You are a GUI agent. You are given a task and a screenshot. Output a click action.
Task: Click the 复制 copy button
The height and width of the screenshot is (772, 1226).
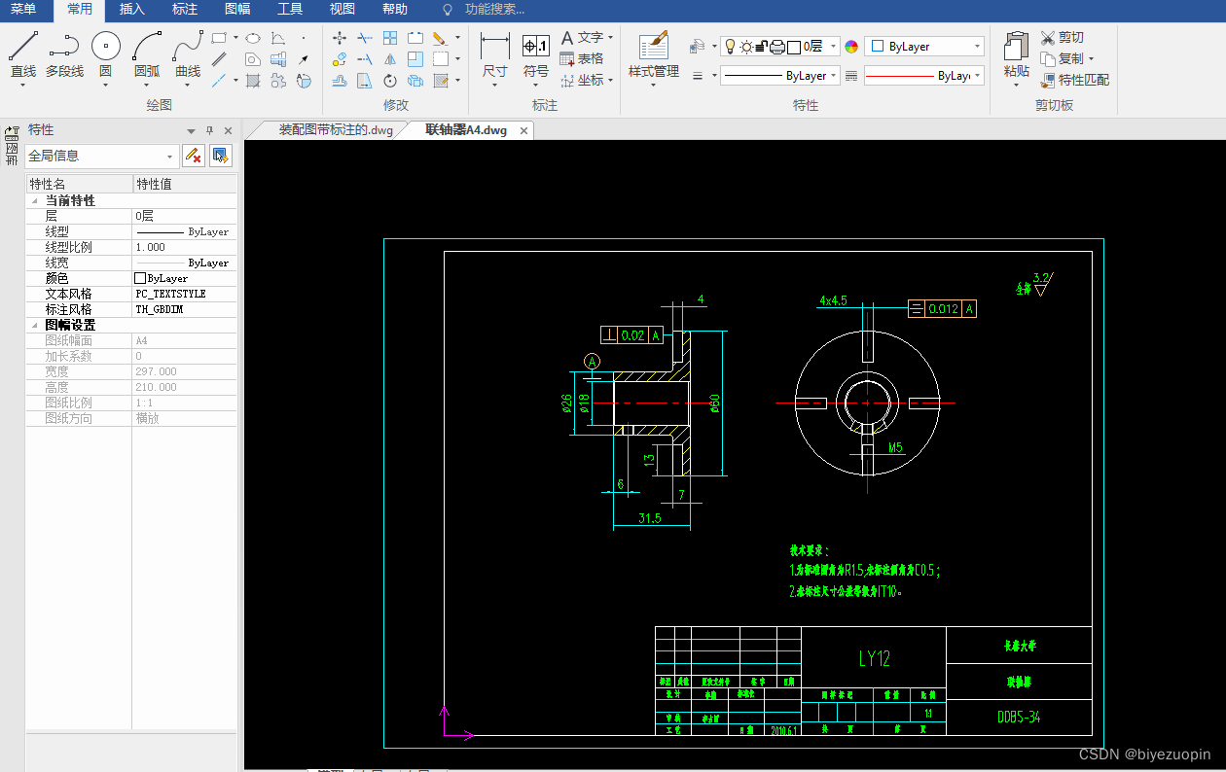click(x=1062, y=58)
